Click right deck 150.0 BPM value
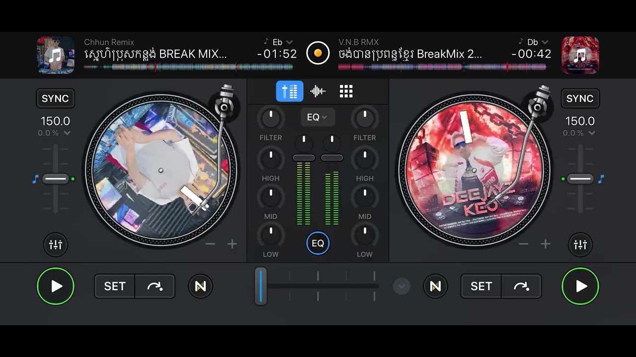The height and width of the screenshot is (357, 636). click(x=580, y=121)
